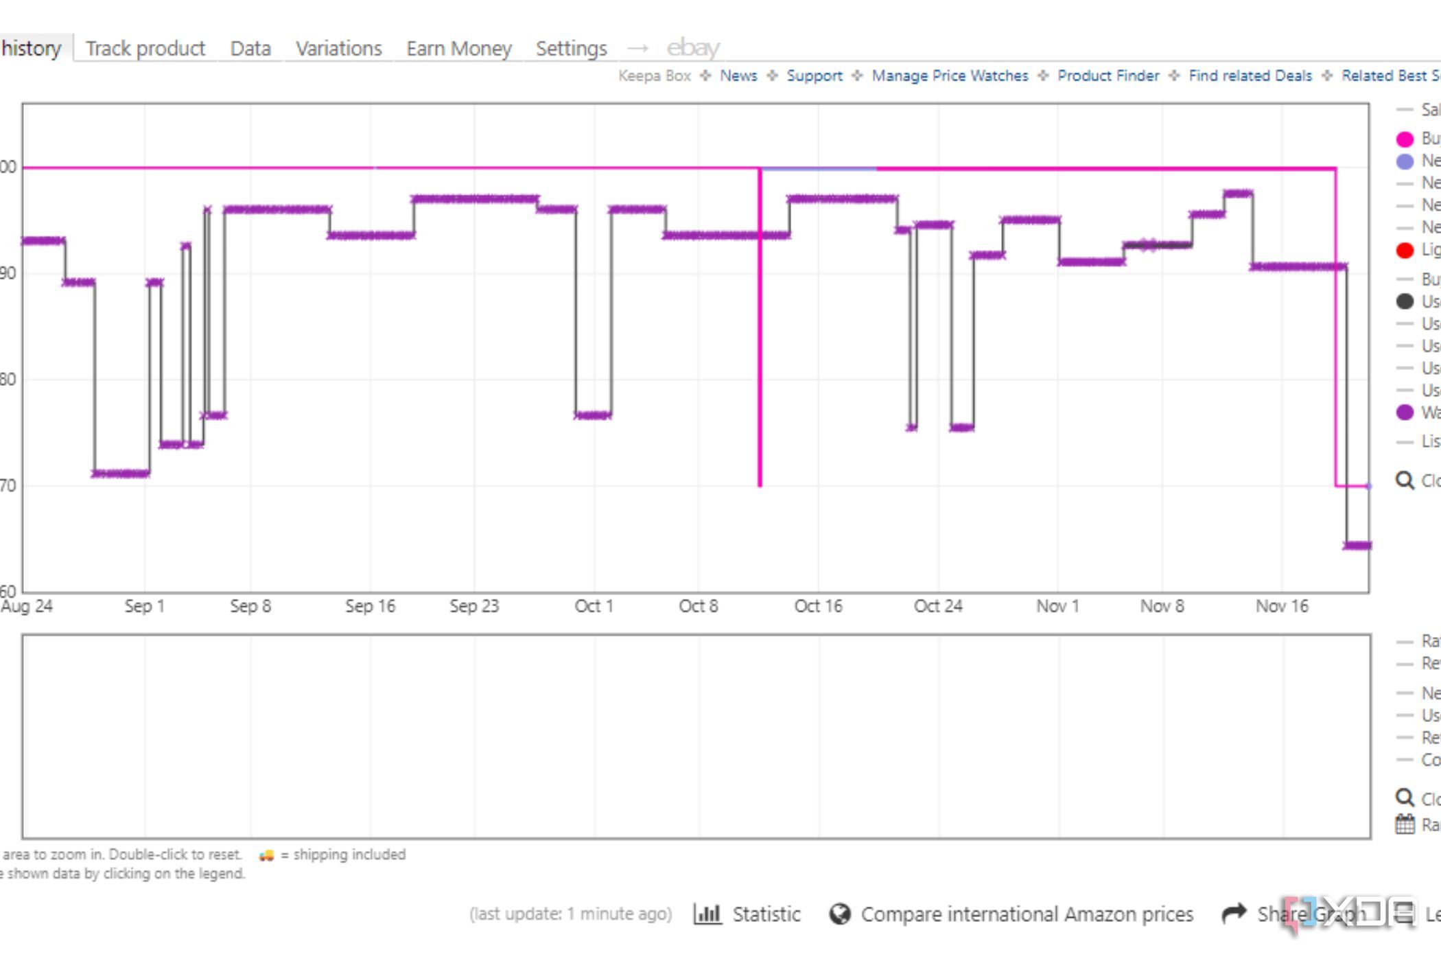Open the Find related Deals link

(1250, 76)
